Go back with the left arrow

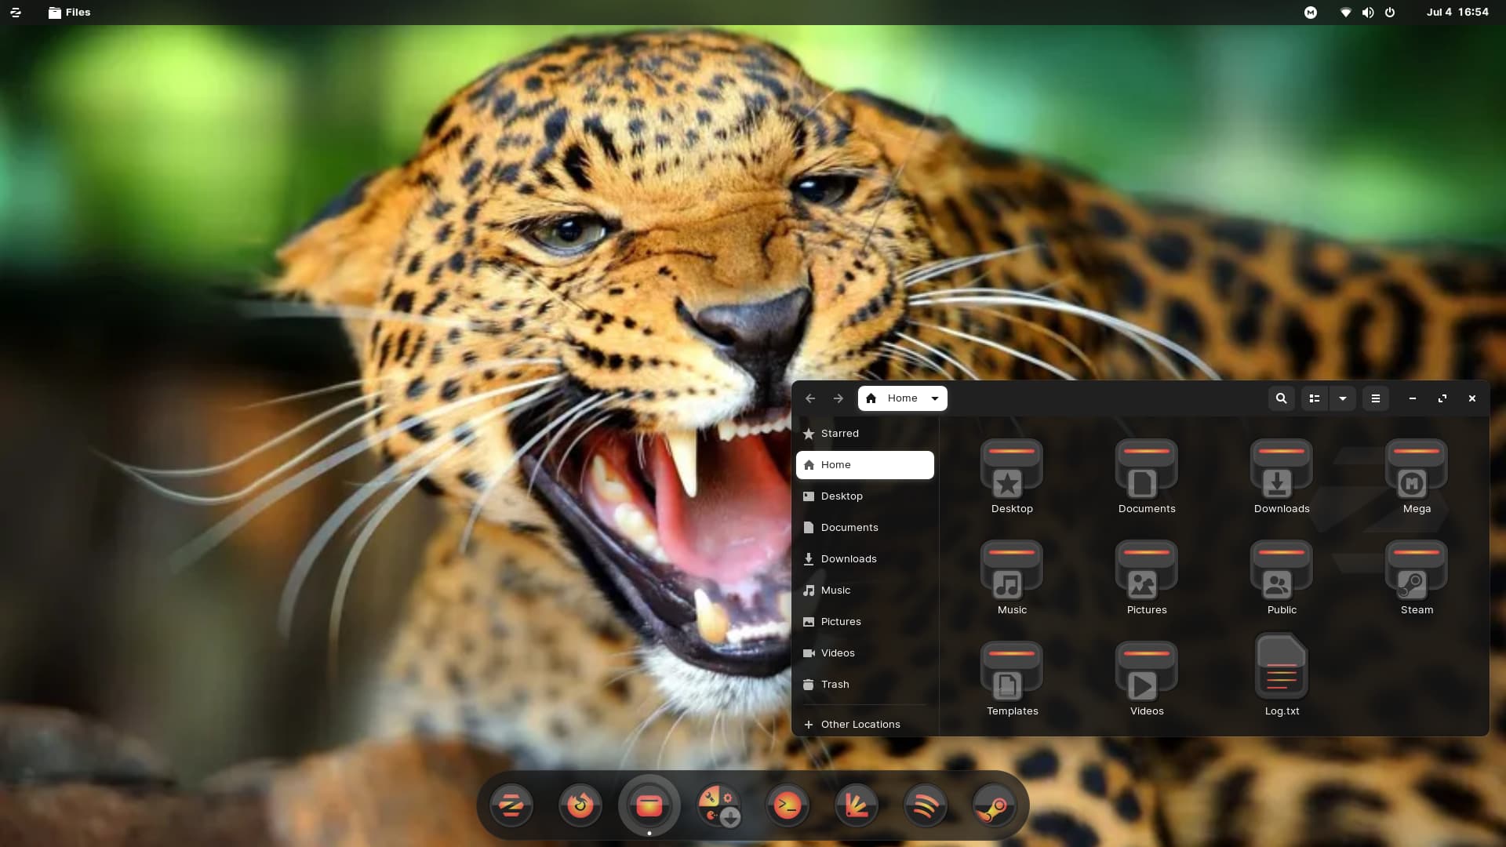pyautogui.click(x=810, y=398)
